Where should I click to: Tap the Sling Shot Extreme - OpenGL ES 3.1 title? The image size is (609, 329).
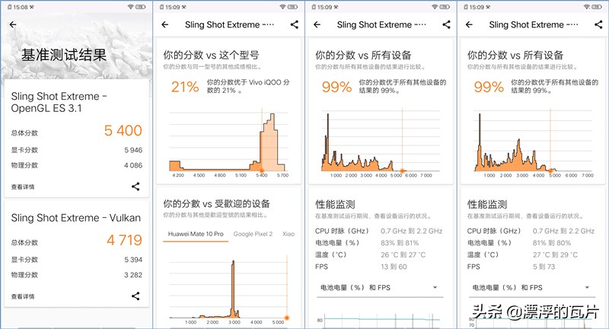[59, 102]
